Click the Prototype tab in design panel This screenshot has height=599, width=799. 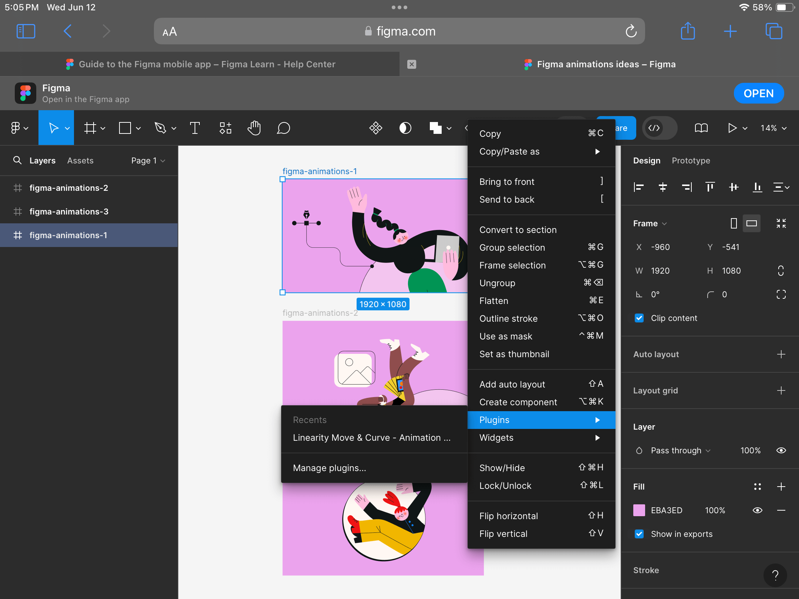coord(690,160)
